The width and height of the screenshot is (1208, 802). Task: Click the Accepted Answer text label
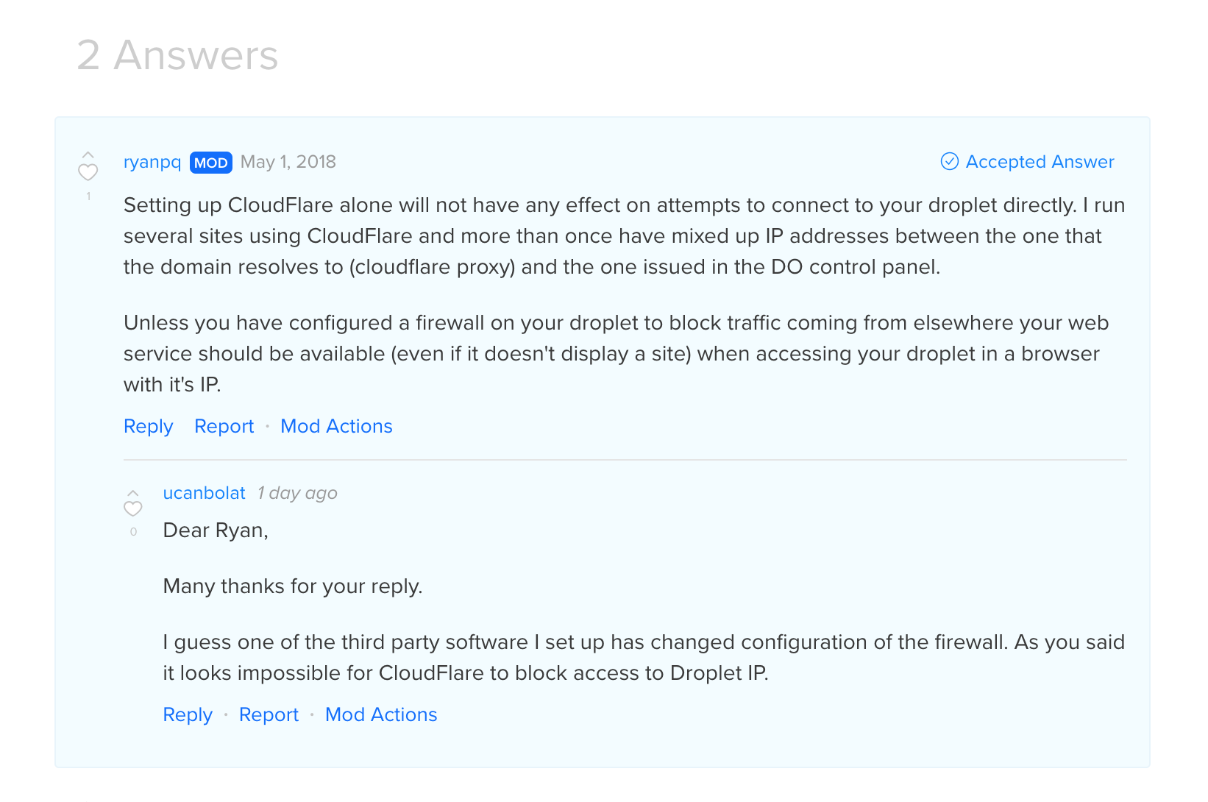1040,162
